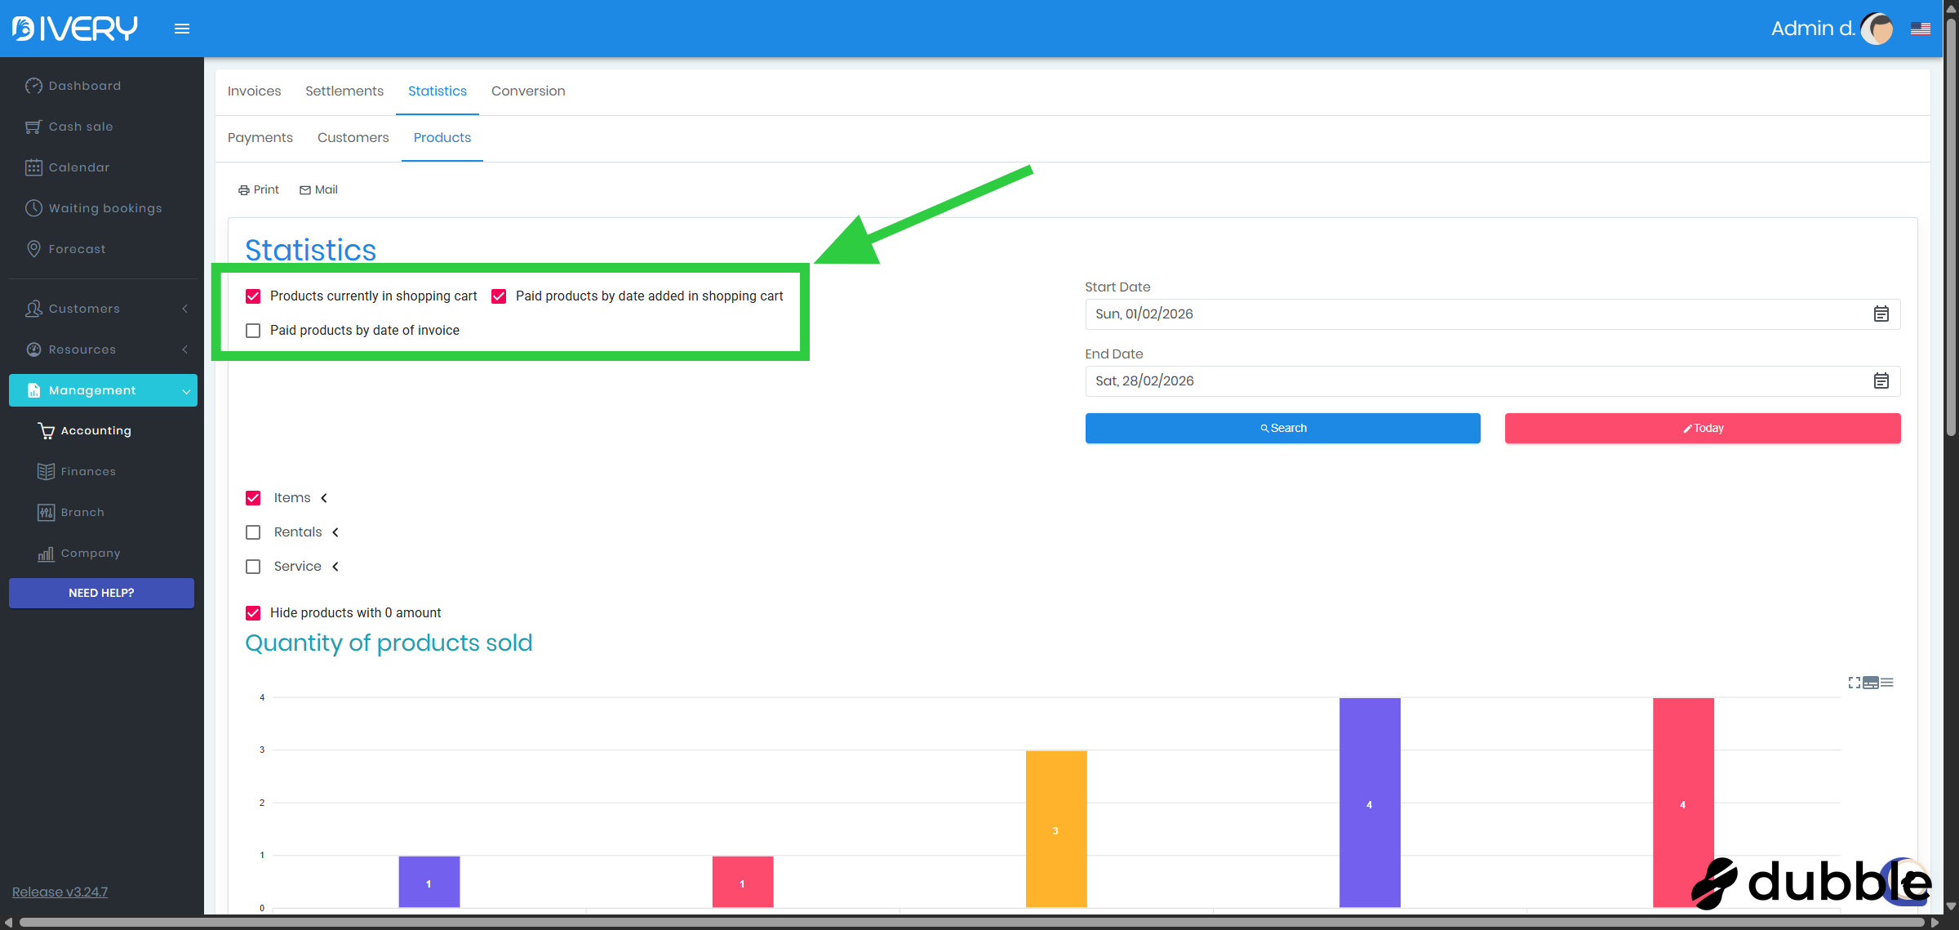The height and width of the screenshot is (930, 1959).
Task: Click the blue Search button
Action: point(1282,429)
